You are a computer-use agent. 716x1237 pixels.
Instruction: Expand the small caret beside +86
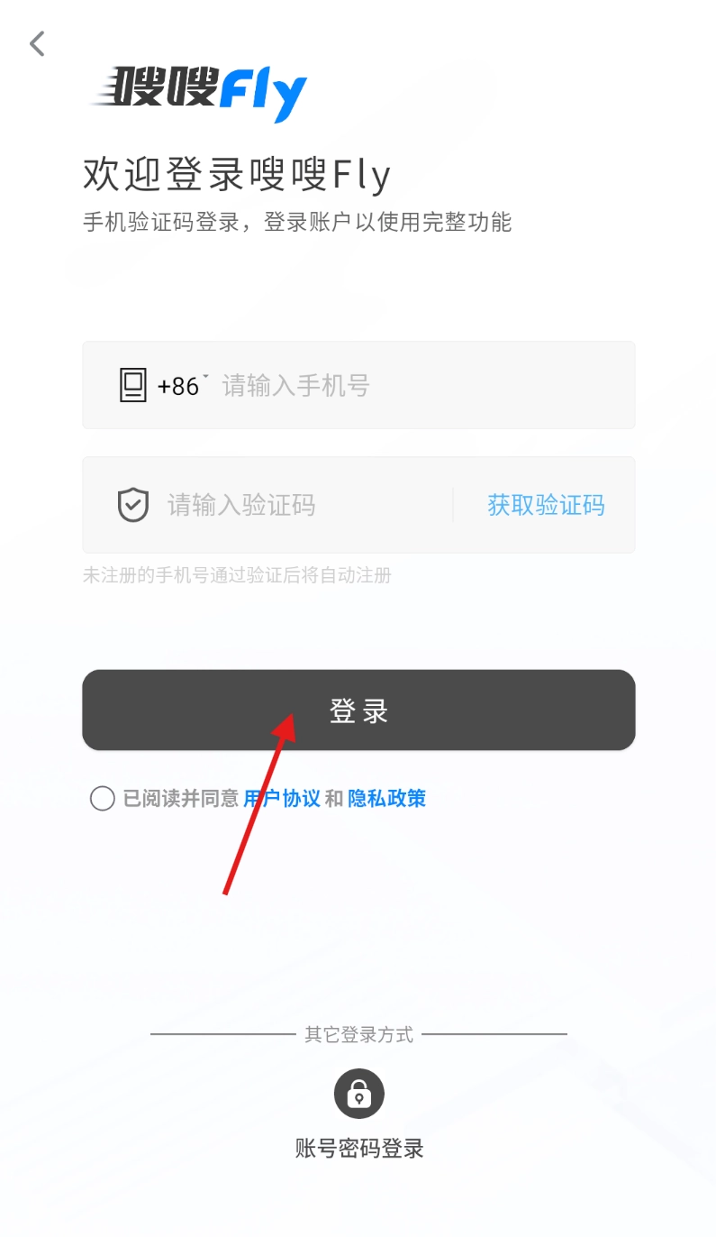(205, 377)
